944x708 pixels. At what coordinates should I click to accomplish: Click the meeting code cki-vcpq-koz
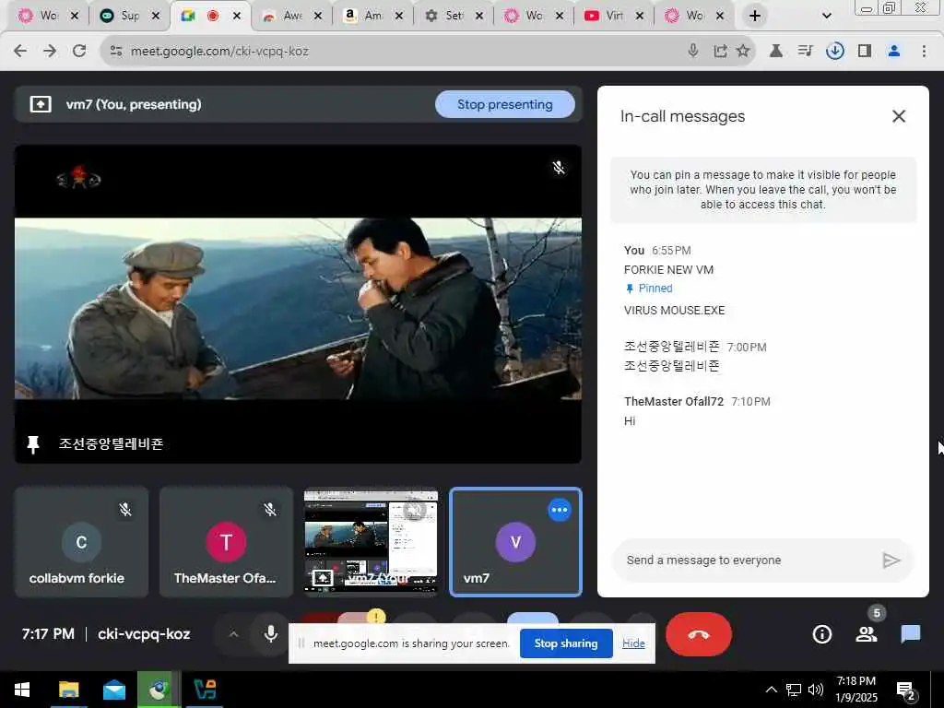144,634
